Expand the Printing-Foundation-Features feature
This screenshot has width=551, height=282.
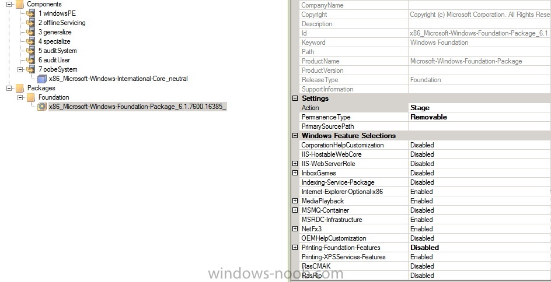point(295,247)
